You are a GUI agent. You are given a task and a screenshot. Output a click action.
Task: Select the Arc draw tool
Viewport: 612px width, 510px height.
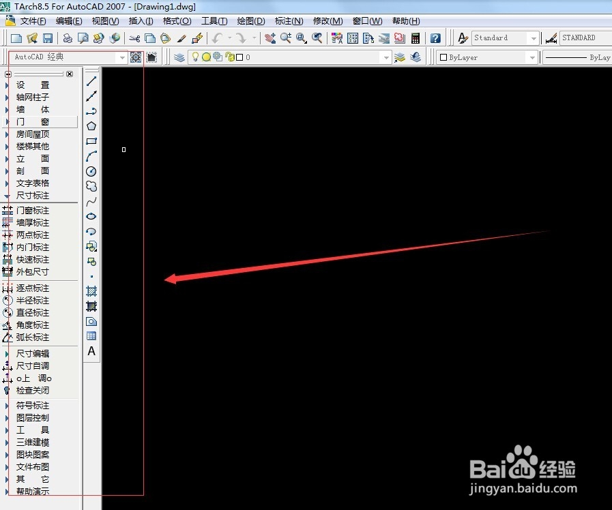[91, 156]
